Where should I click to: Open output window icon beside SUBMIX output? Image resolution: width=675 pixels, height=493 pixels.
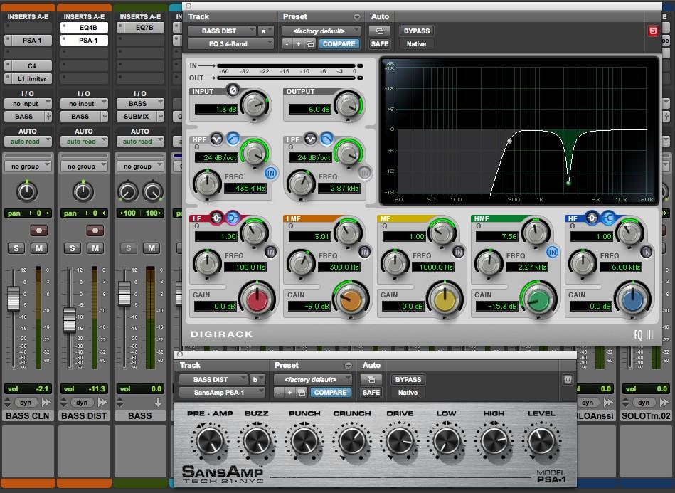(x=161, y=116)
